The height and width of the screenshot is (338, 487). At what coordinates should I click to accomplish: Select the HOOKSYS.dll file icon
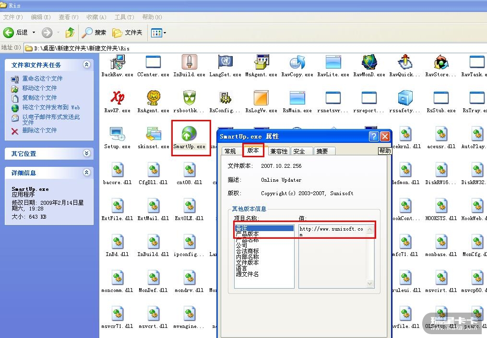(x=441, y=206)
